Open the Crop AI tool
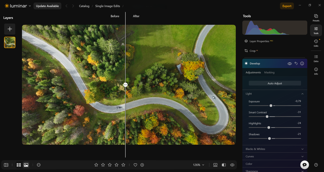The width and height of the screenshot is (324, 172). point(251,51)
